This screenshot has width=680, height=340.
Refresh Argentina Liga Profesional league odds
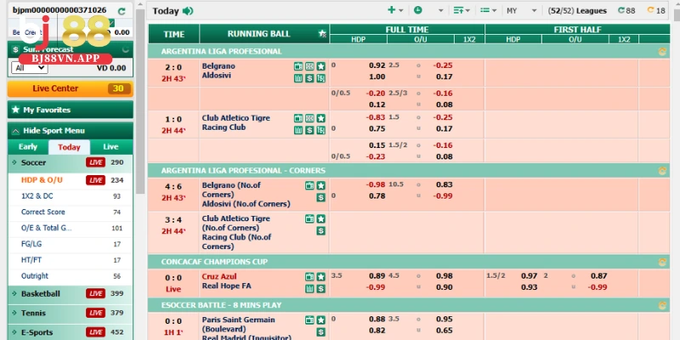pos(662,52)
